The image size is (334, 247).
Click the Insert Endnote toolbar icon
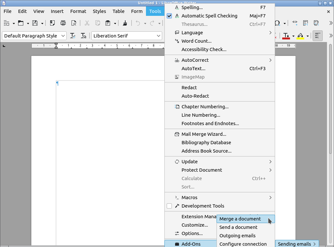[x=316, y=23]
